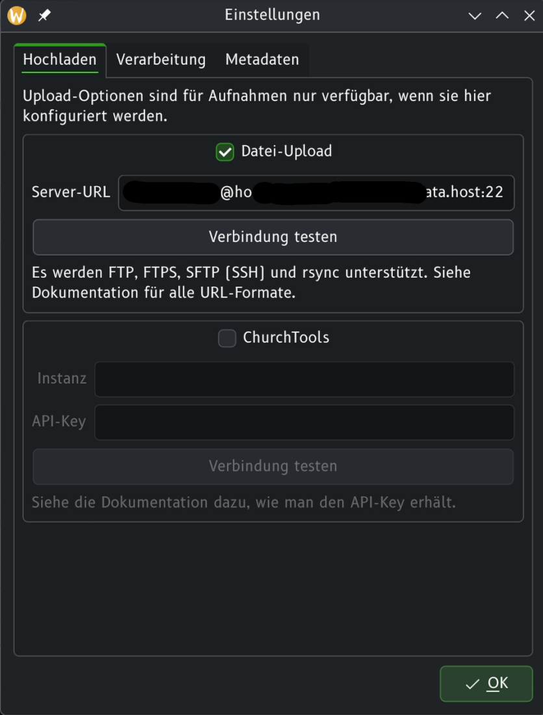Test connection under Datei-Upload
Image resolution: width=543 pixels, height=715 pixels.
tap(273, 237)
